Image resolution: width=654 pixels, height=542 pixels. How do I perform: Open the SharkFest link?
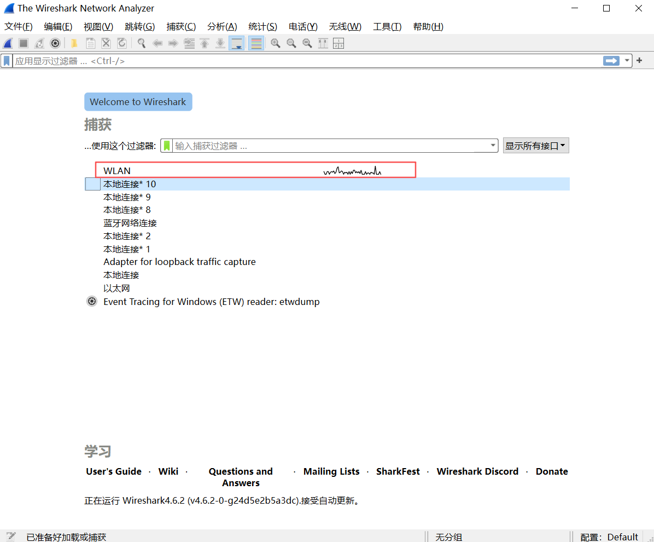(x=398, y=471)
